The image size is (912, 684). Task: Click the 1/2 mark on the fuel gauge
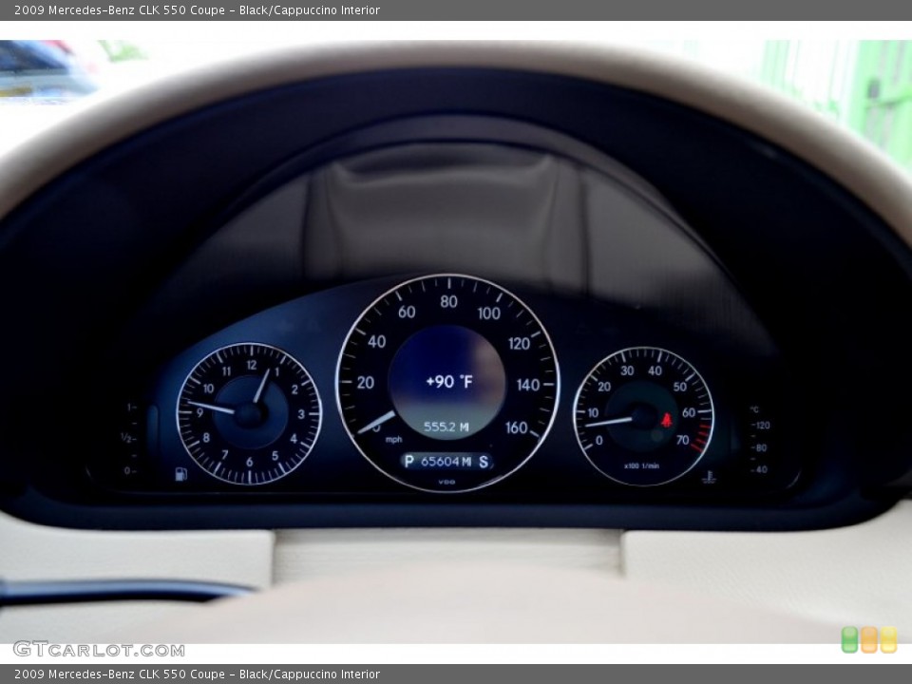[126, 437]
